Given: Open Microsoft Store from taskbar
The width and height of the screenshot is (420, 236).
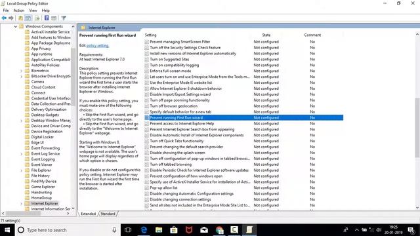Looking at the screenshot, I should (174, 230).
